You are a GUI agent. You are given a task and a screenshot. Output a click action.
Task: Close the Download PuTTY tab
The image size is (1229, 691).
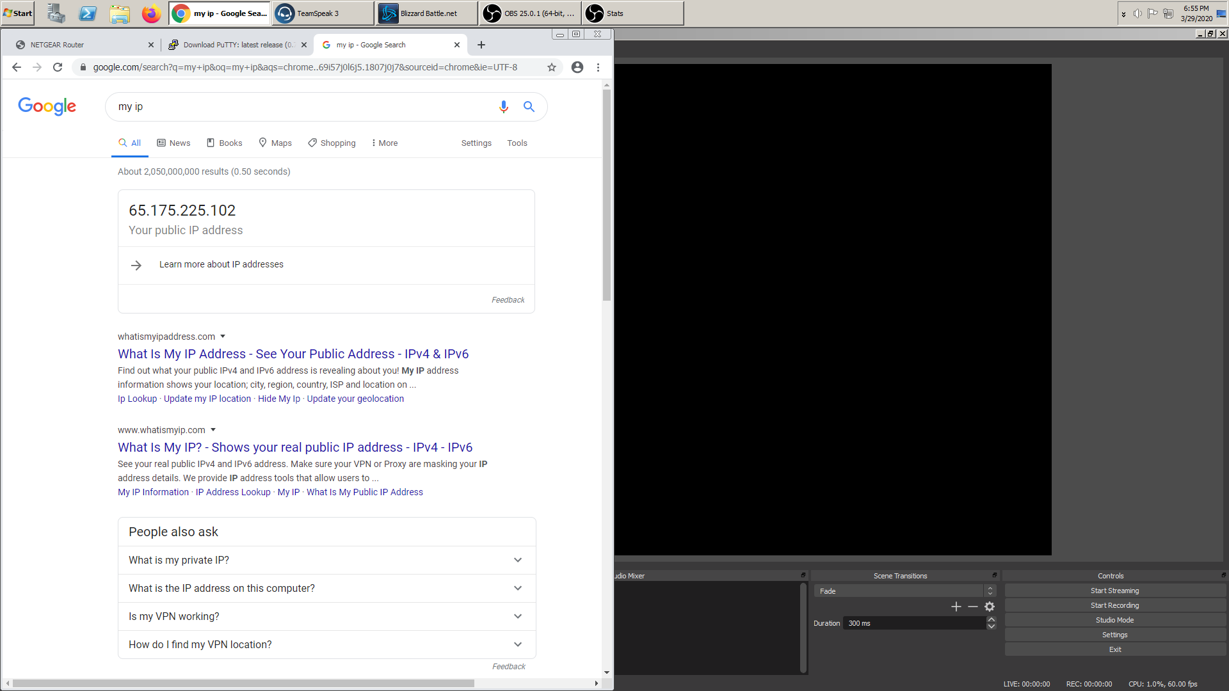point(304,45)
